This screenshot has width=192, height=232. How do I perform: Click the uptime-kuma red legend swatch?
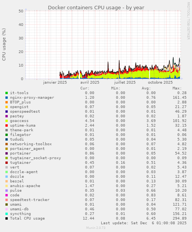[7, 125]
